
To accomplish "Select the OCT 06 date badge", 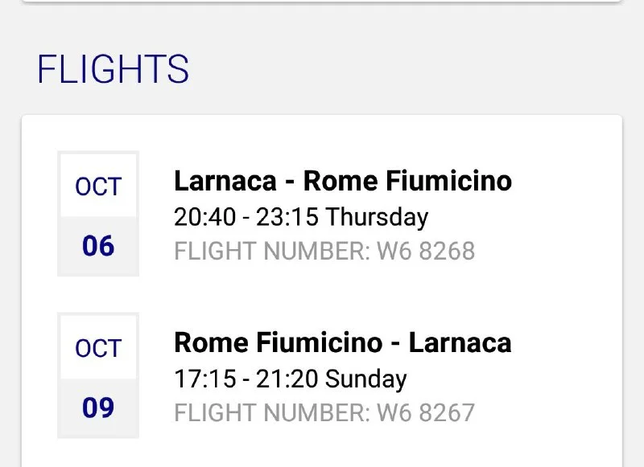I will (98, 214).
